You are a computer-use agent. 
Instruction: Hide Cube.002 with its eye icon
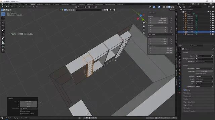211,18
